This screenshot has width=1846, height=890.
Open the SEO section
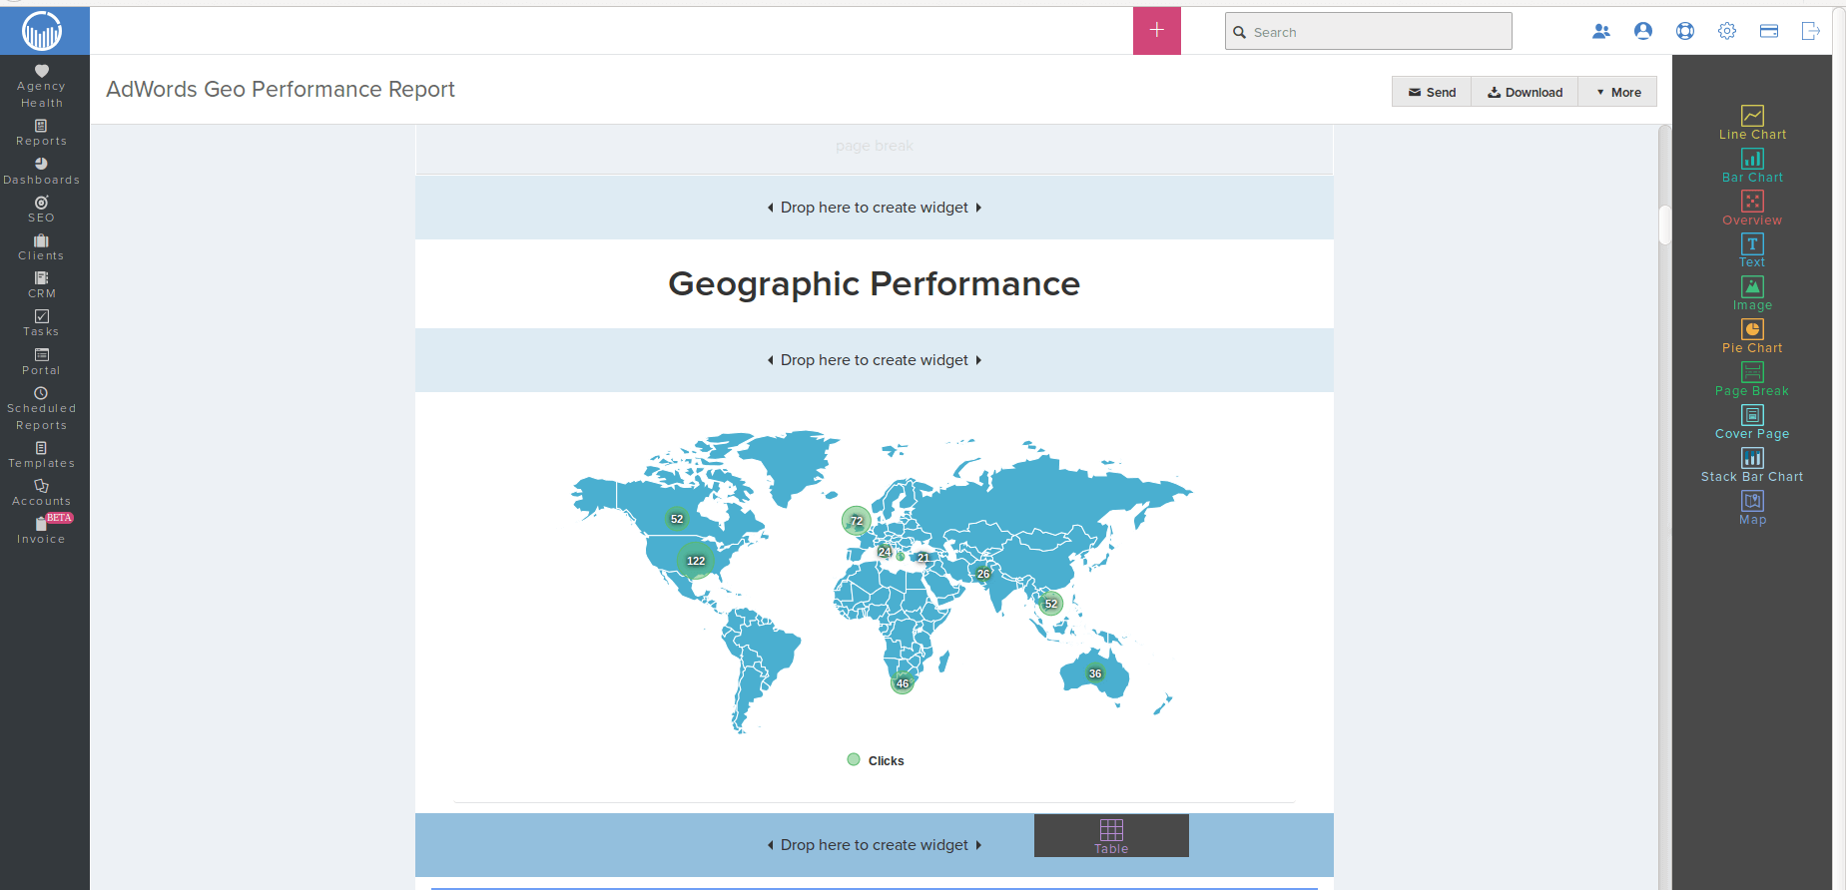(42, 210)
